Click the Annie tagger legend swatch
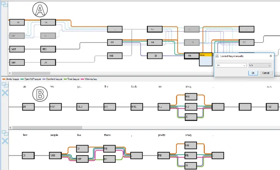The width and height of the screenshot is (280, 170). (x=4, y=79)
